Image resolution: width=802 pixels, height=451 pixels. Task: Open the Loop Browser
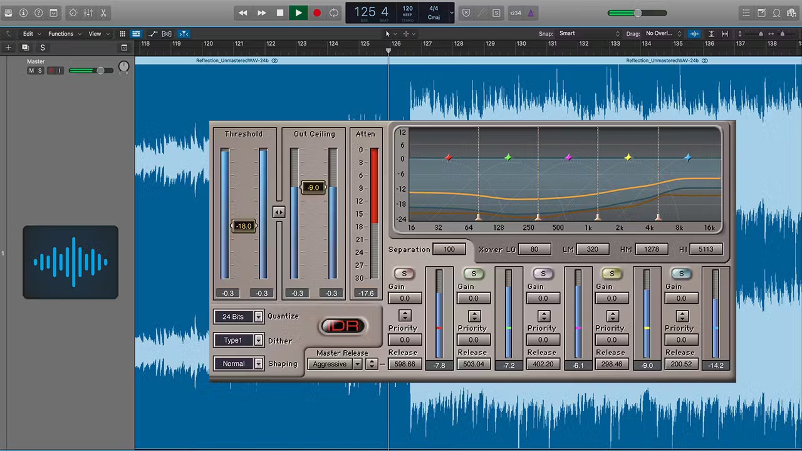pos(777,13)
